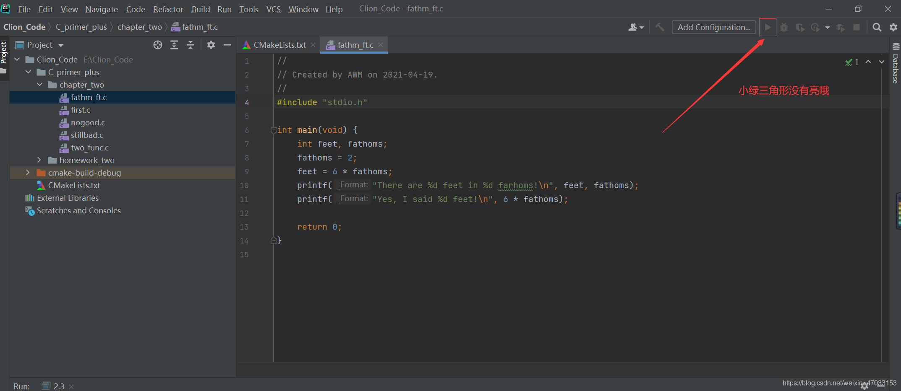Open the Run menu
The height and width of the screenshot is (391, 901).
[225, 9]
